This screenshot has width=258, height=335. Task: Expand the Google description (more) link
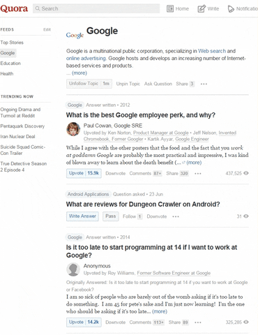point(79,73)
